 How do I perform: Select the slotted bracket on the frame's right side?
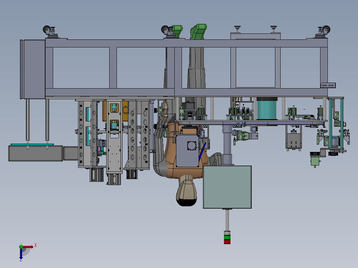tap(328, 85)
